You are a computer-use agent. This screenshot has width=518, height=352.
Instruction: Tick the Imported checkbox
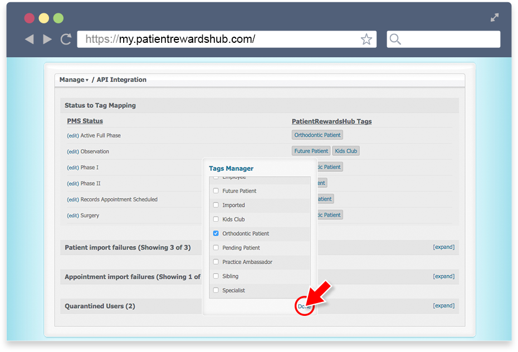(x=216, y=205)
